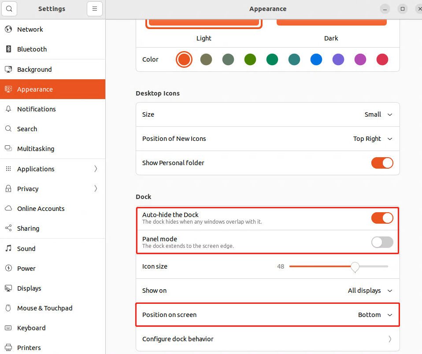Open Keyboard panel label

point(31,328)
